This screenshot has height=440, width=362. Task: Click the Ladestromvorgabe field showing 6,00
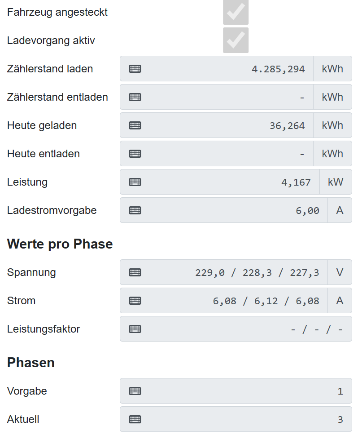click(239, 210)
